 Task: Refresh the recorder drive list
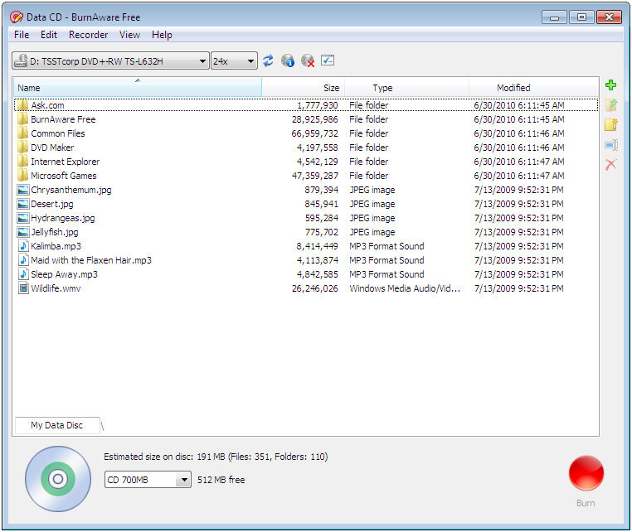click(268, 60)
